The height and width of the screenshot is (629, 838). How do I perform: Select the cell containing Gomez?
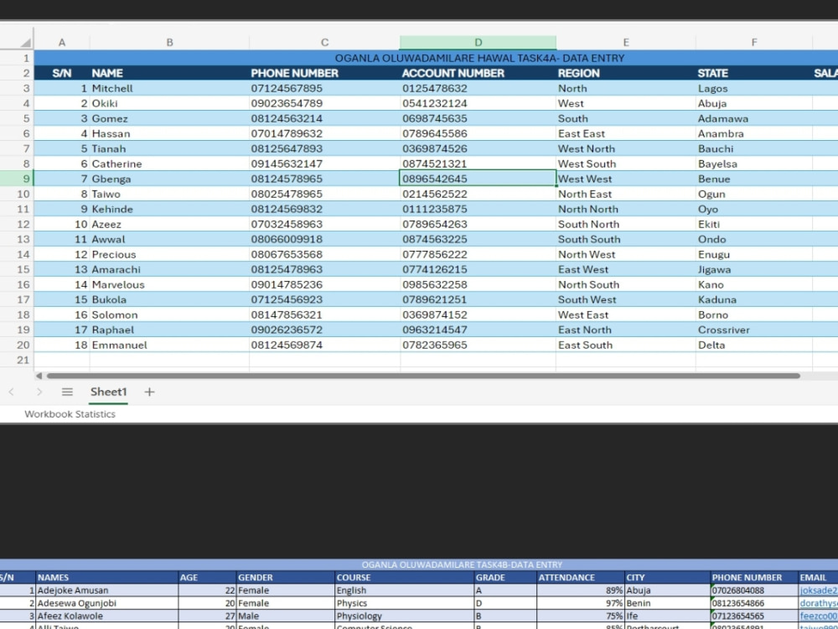point(169,118)
